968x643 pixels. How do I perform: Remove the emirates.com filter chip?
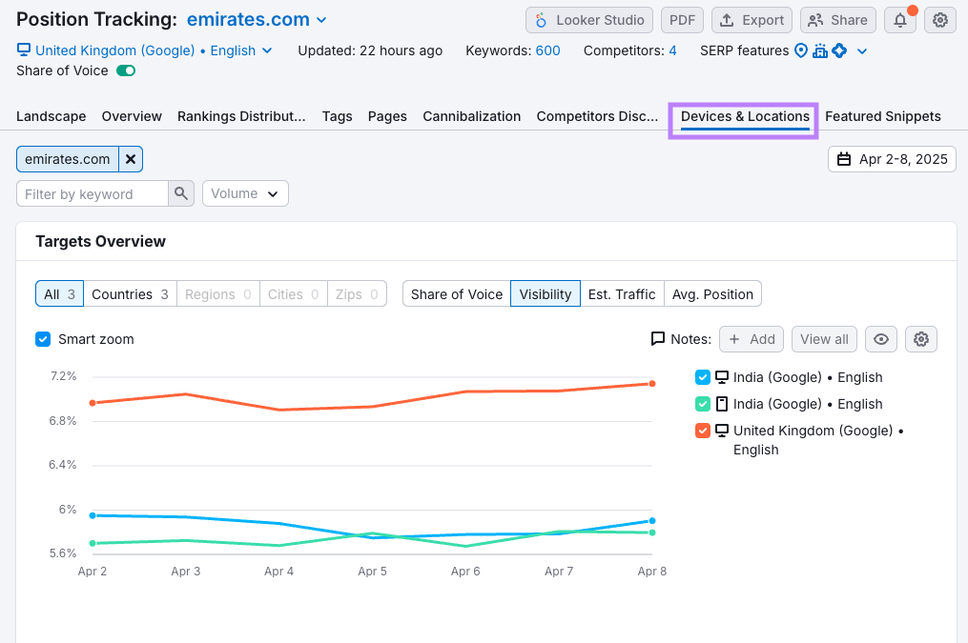(131, 159)
